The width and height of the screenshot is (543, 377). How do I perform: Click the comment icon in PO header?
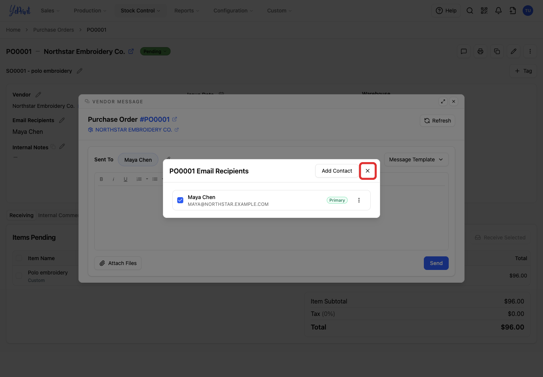tap(464, 51)
